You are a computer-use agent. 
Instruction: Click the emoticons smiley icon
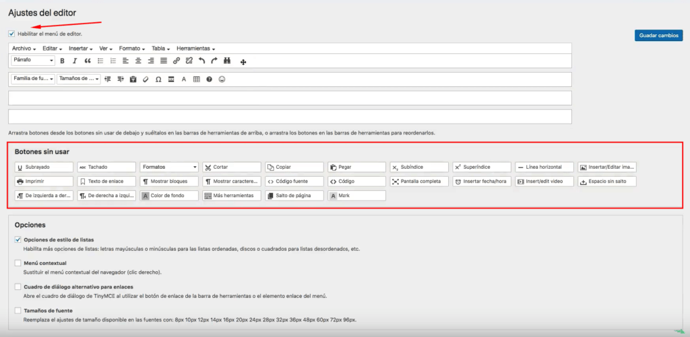pyautogui.click(x=222, y=79)
